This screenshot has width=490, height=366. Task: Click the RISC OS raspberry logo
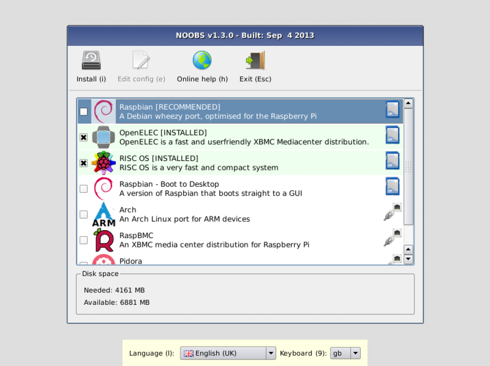(103, 163)
